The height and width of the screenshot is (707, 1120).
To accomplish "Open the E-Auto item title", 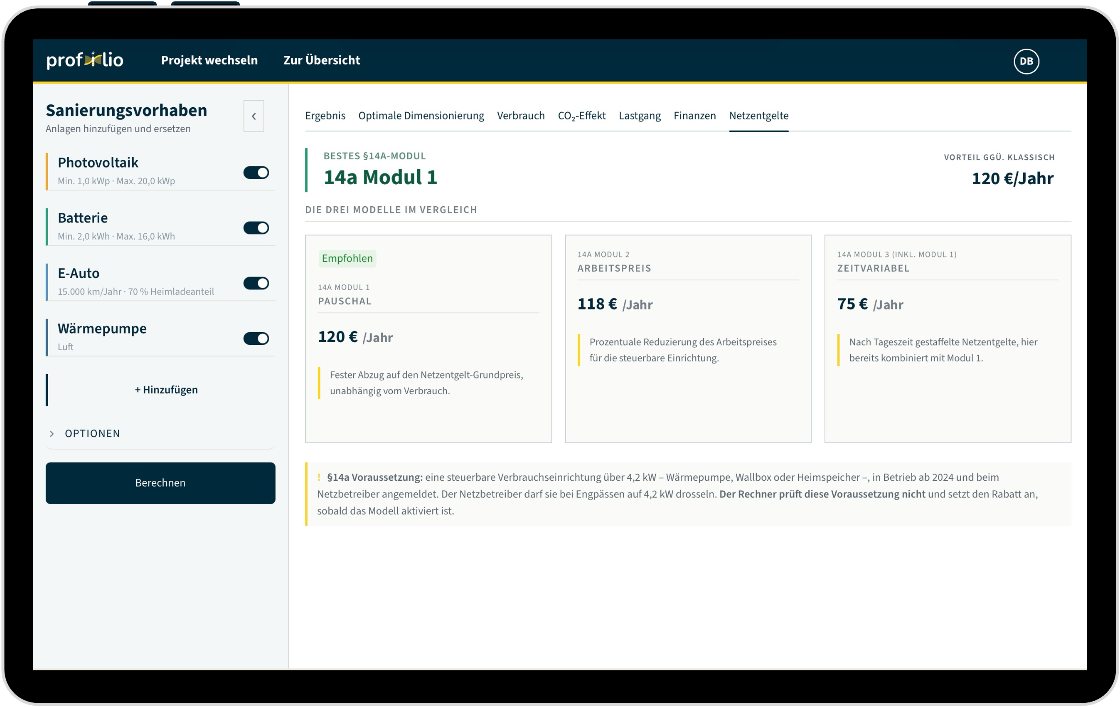I will (x=79, y=273).
